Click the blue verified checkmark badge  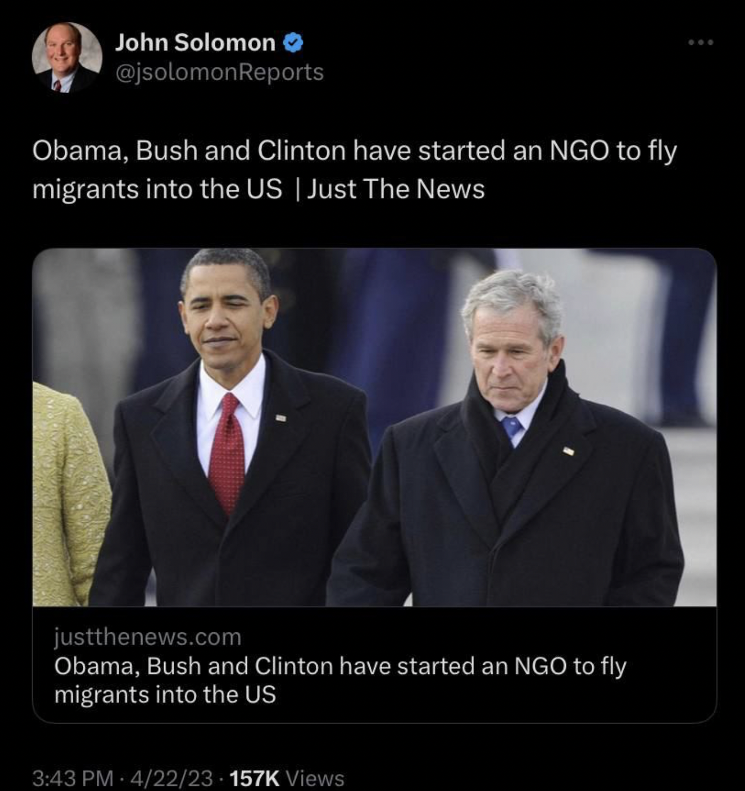293,42
